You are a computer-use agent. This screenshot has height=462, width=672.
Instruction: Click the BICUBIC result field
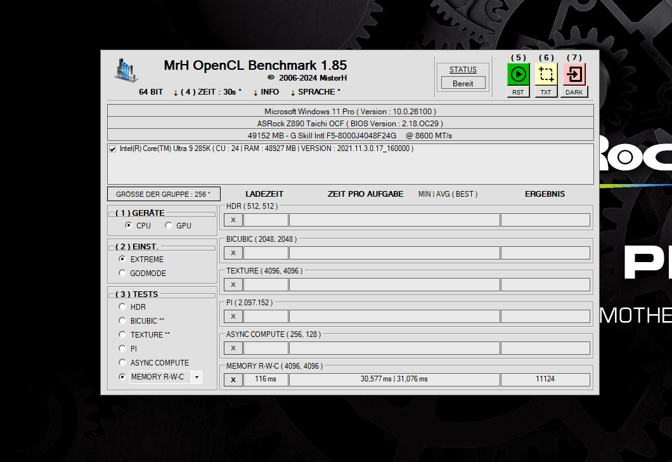[545, 253]
